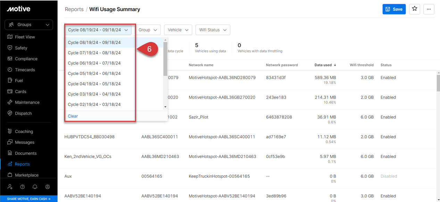Screen dimensions: 440x202
Task: Click the dropdown list scroll down arrow
Action: point(165,107)
